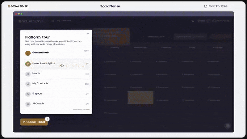Click the SocialSense page title text
This screenshot has width=247, height=139.
110,6
